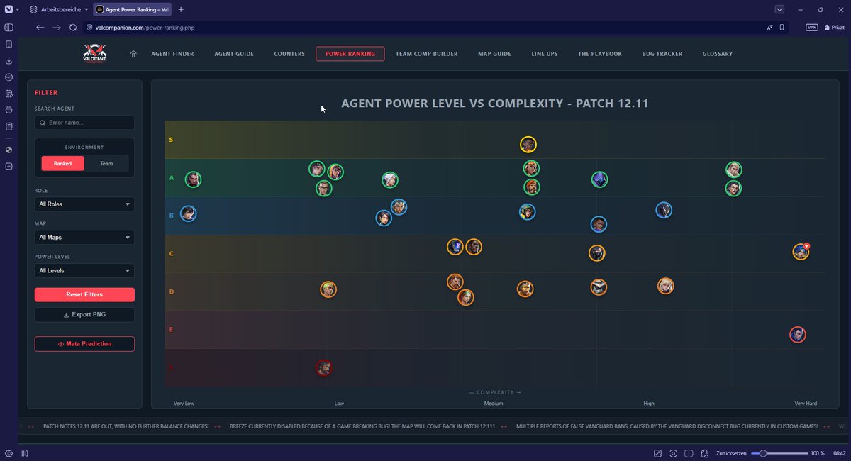Click the 08:42 status bar clock
The height and width of the screenshot is (461, 851).
point(839,453)
